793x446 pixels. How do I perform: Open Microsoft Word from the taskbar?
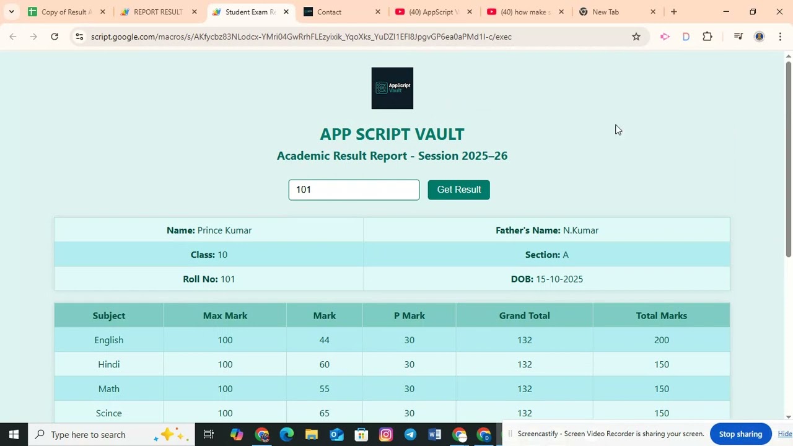pos(434,434)
